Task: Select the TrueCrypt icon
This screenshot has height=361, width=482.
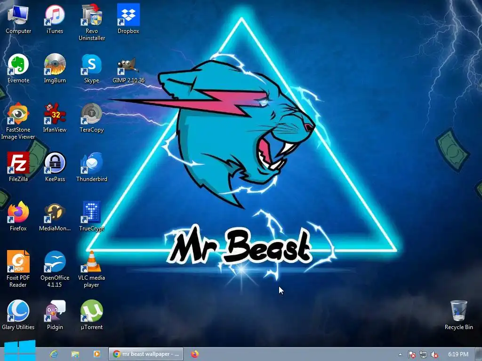Action: coord(92,216)
